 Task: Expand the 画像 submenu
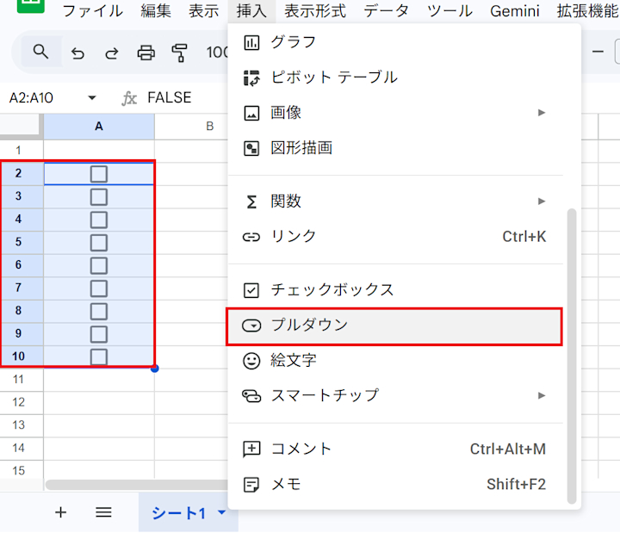point(542,113)
